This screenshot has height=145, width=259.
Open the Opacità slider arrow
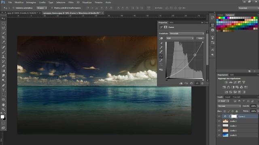click(258, 106)
